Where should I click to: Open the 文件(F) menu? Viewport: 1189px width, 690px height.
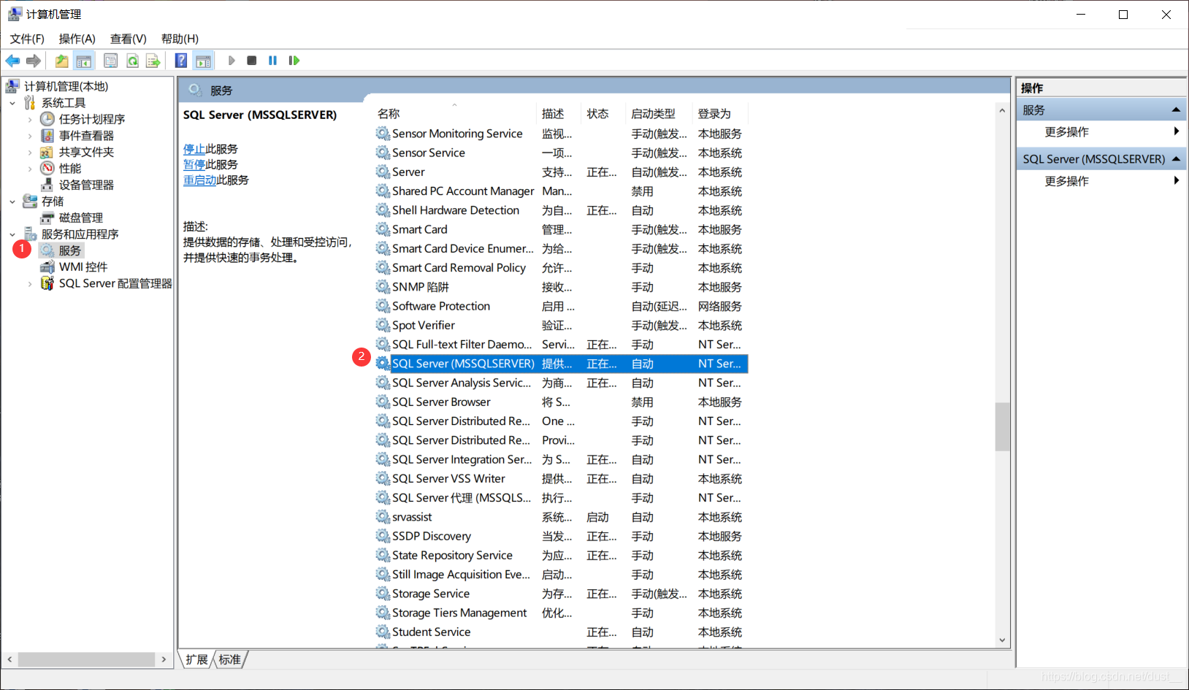(x=27, y=39)
